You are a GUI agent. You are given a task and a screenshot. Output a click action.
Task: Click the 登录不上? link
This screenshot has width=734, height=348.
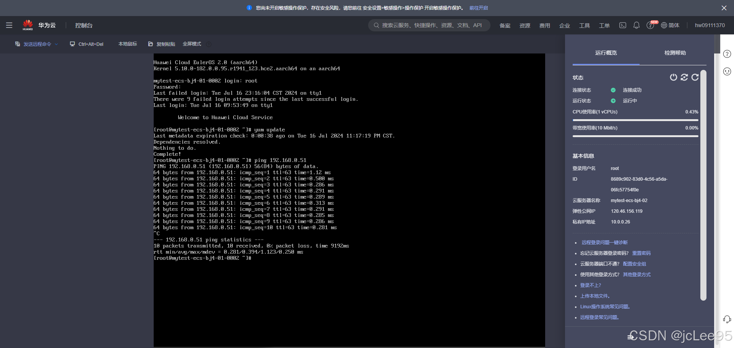[x=591, y=285]
